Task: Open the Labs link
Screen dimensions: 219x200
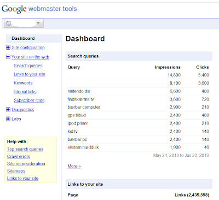Action: [x=16, y=119]
